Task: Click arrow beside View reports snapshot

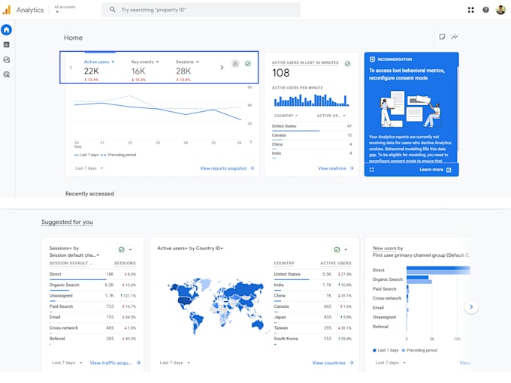Action: (252, 168)
